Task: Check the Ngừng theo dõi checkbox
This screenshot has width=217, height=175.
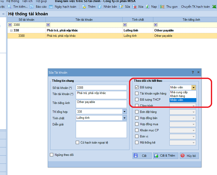Action: coord(51,155)
